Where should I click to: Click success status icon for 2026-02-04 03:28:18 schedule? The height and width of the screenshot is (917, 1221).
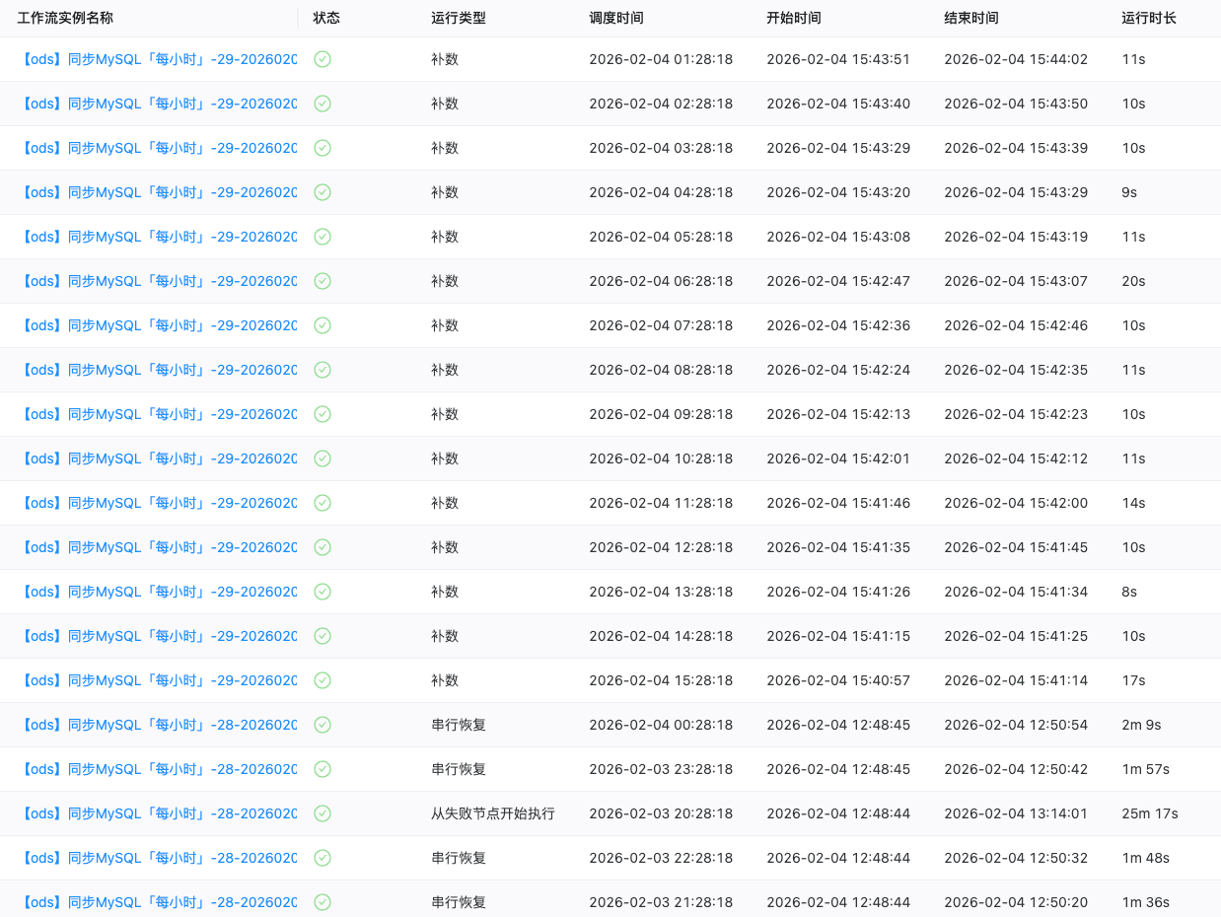[323, 148]
